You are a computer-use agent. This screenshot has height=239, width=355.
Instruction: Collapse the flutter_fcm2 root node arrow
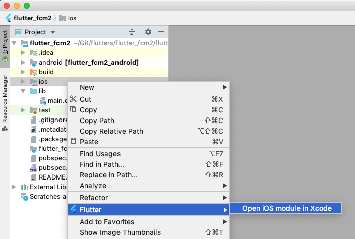coord(14,43)
